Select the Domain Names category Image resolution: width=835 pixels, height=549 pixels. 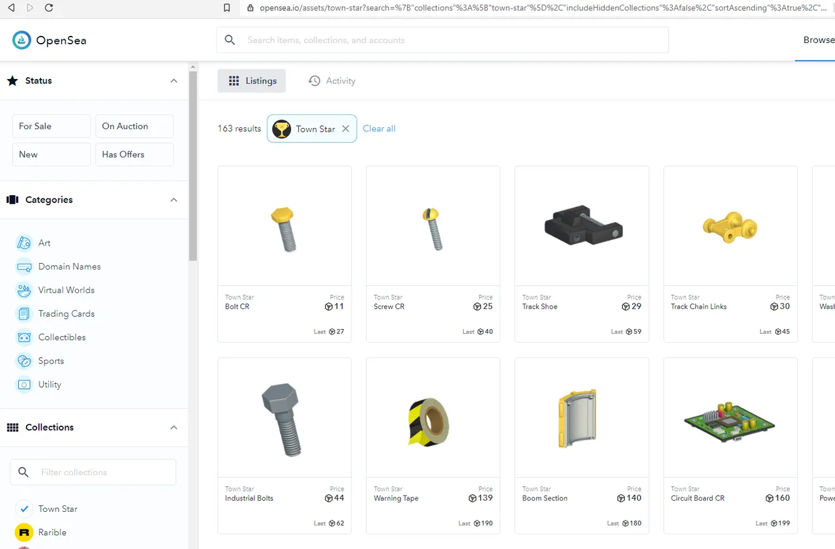[x=70, y=266]
